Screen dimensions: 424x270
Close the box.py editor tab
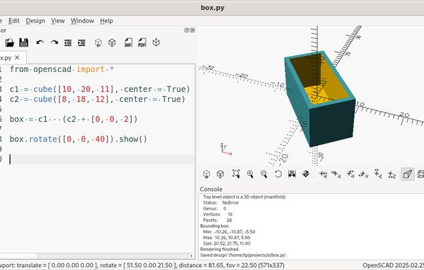(17, 58)
